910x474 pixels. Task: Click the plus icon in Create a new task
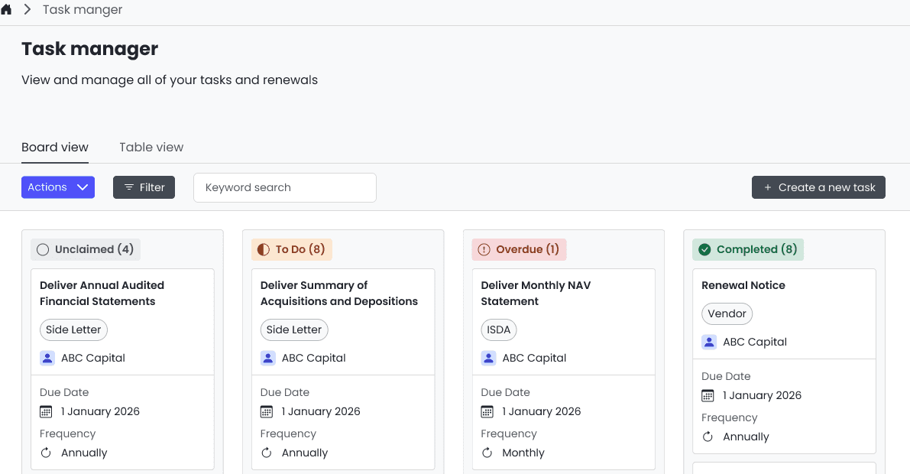(768, 187)
